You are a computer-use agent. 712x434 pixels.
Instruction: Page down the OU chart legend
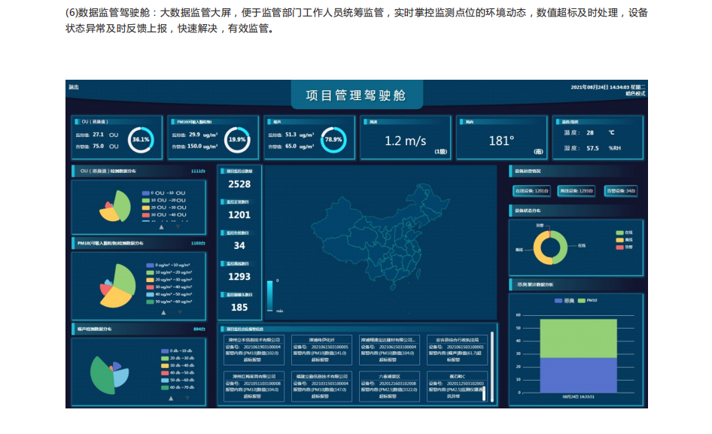(178, 226)
